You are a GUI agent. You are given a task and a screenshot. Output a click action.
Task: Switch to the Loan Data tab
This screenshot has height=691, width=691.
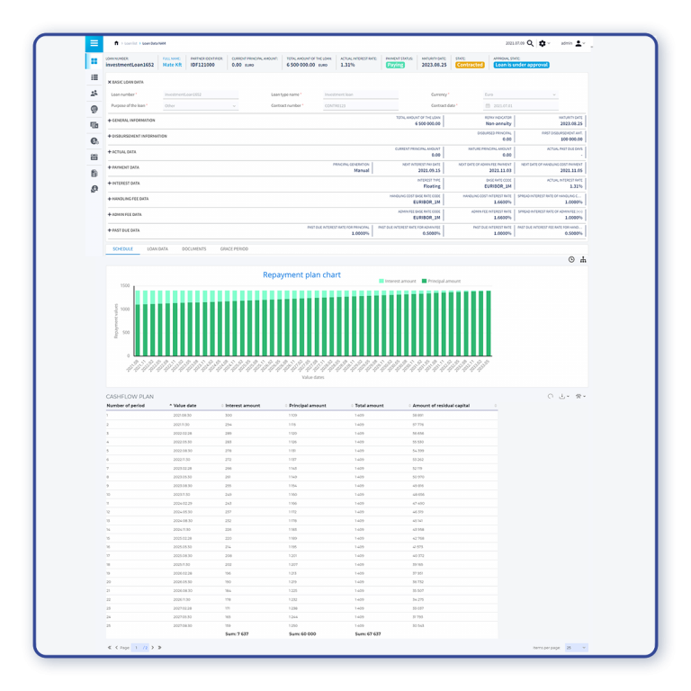point(157,249)
